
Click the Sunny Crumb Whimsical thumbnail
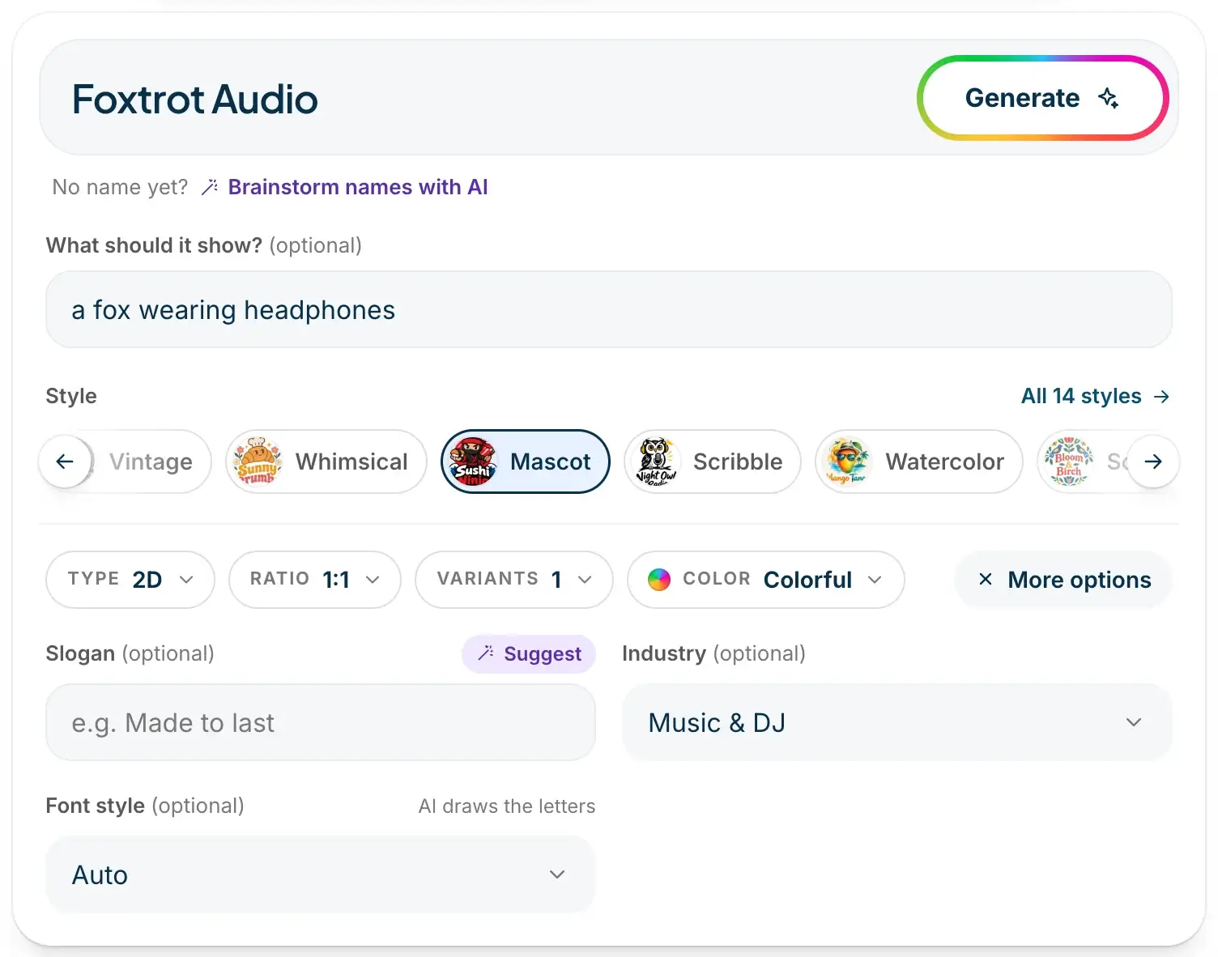[x=258, y=461]
